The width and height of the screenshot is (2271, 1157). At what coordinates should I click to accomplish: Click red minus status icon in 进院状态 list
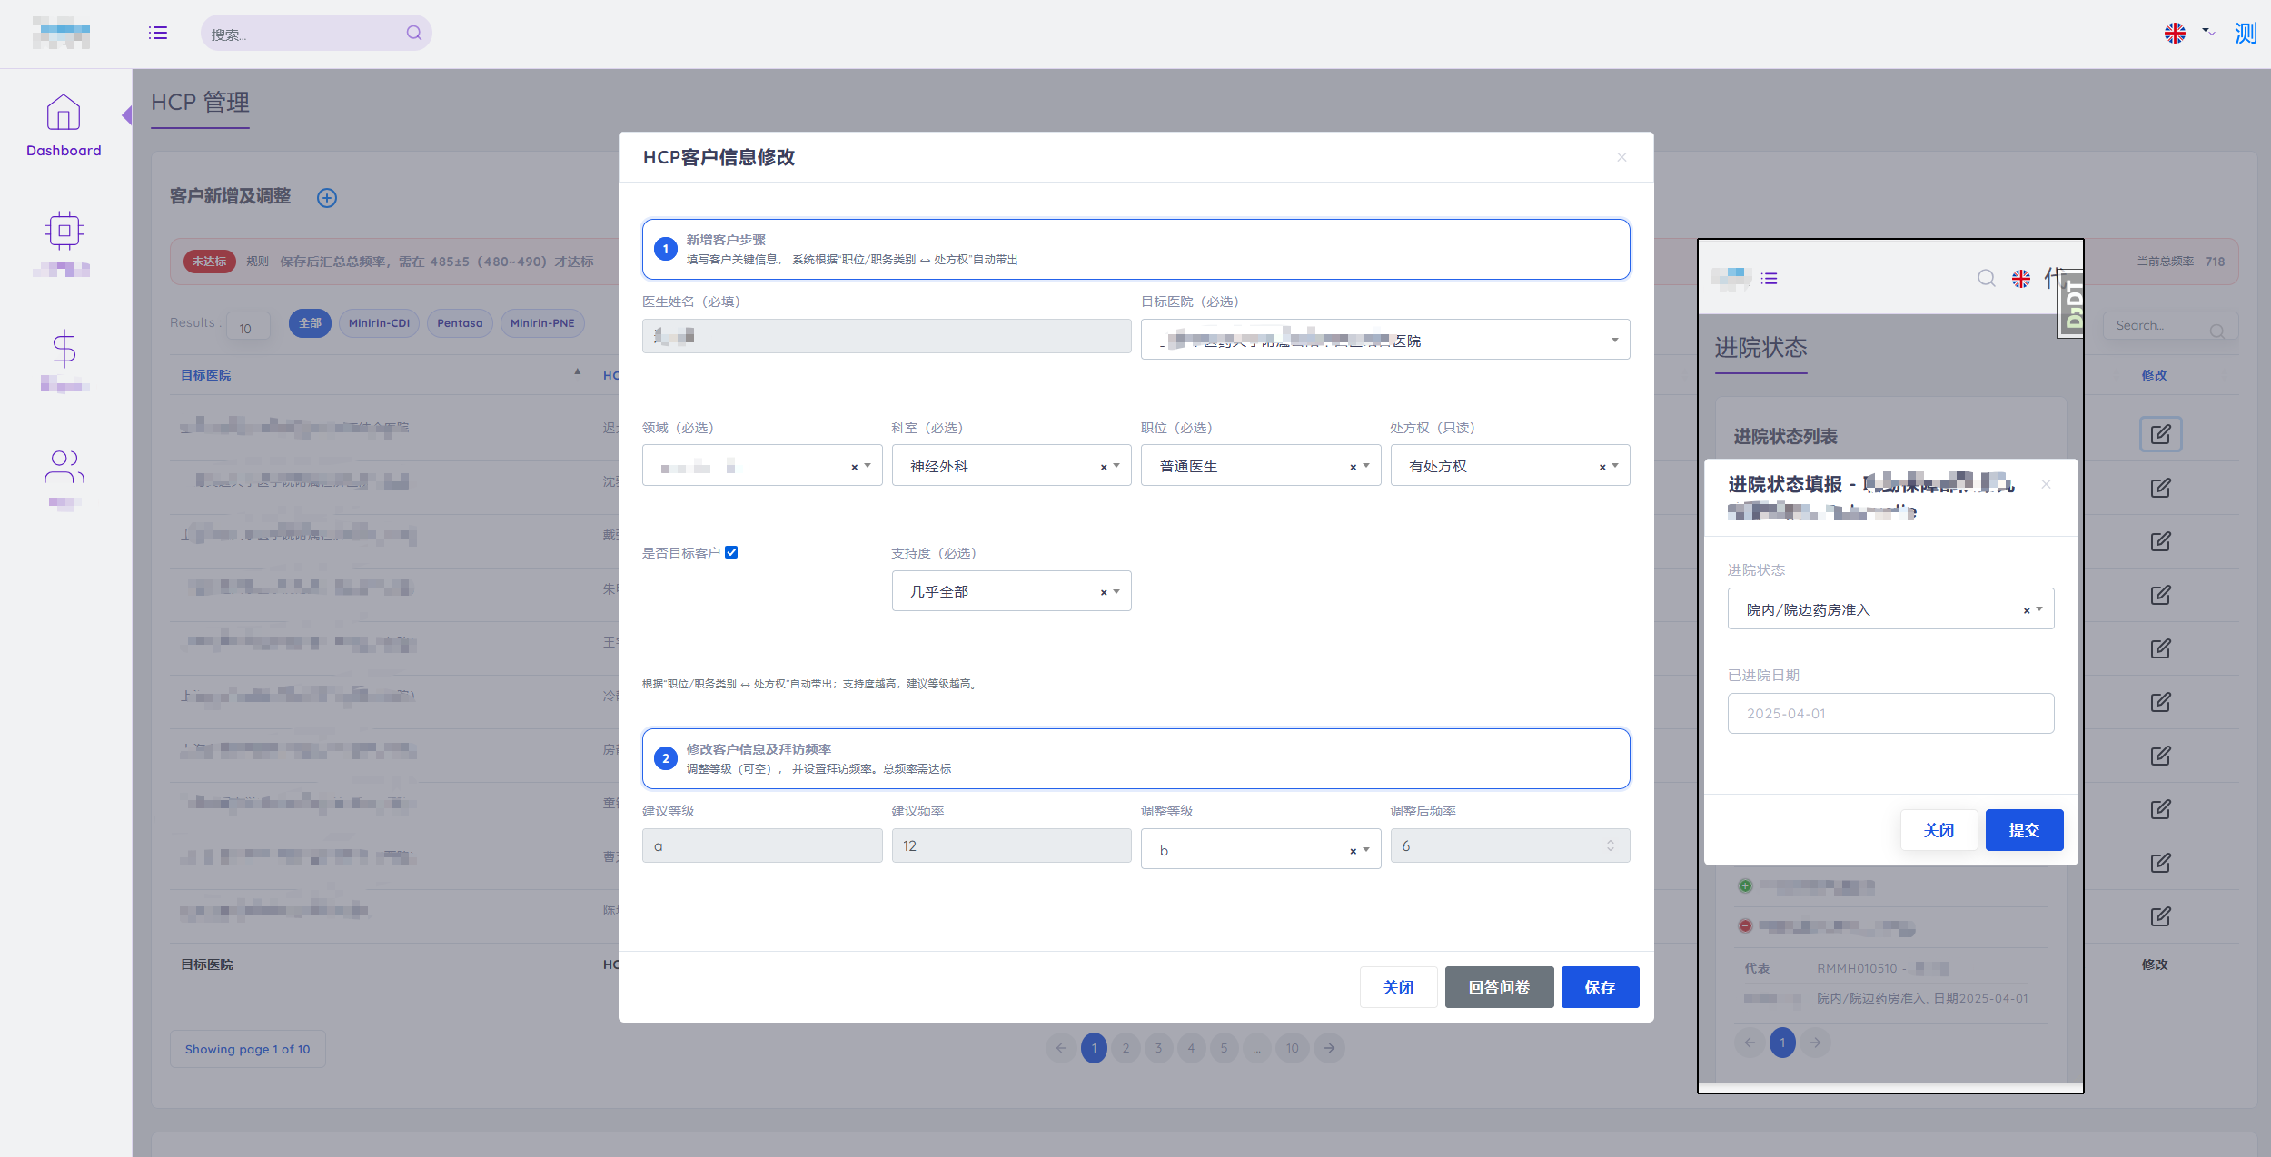tap(1745, 925)
